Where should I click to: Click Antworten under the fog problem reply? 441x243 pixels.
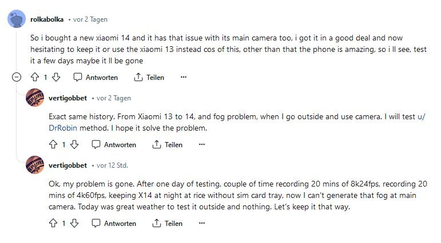click(114, 145)
